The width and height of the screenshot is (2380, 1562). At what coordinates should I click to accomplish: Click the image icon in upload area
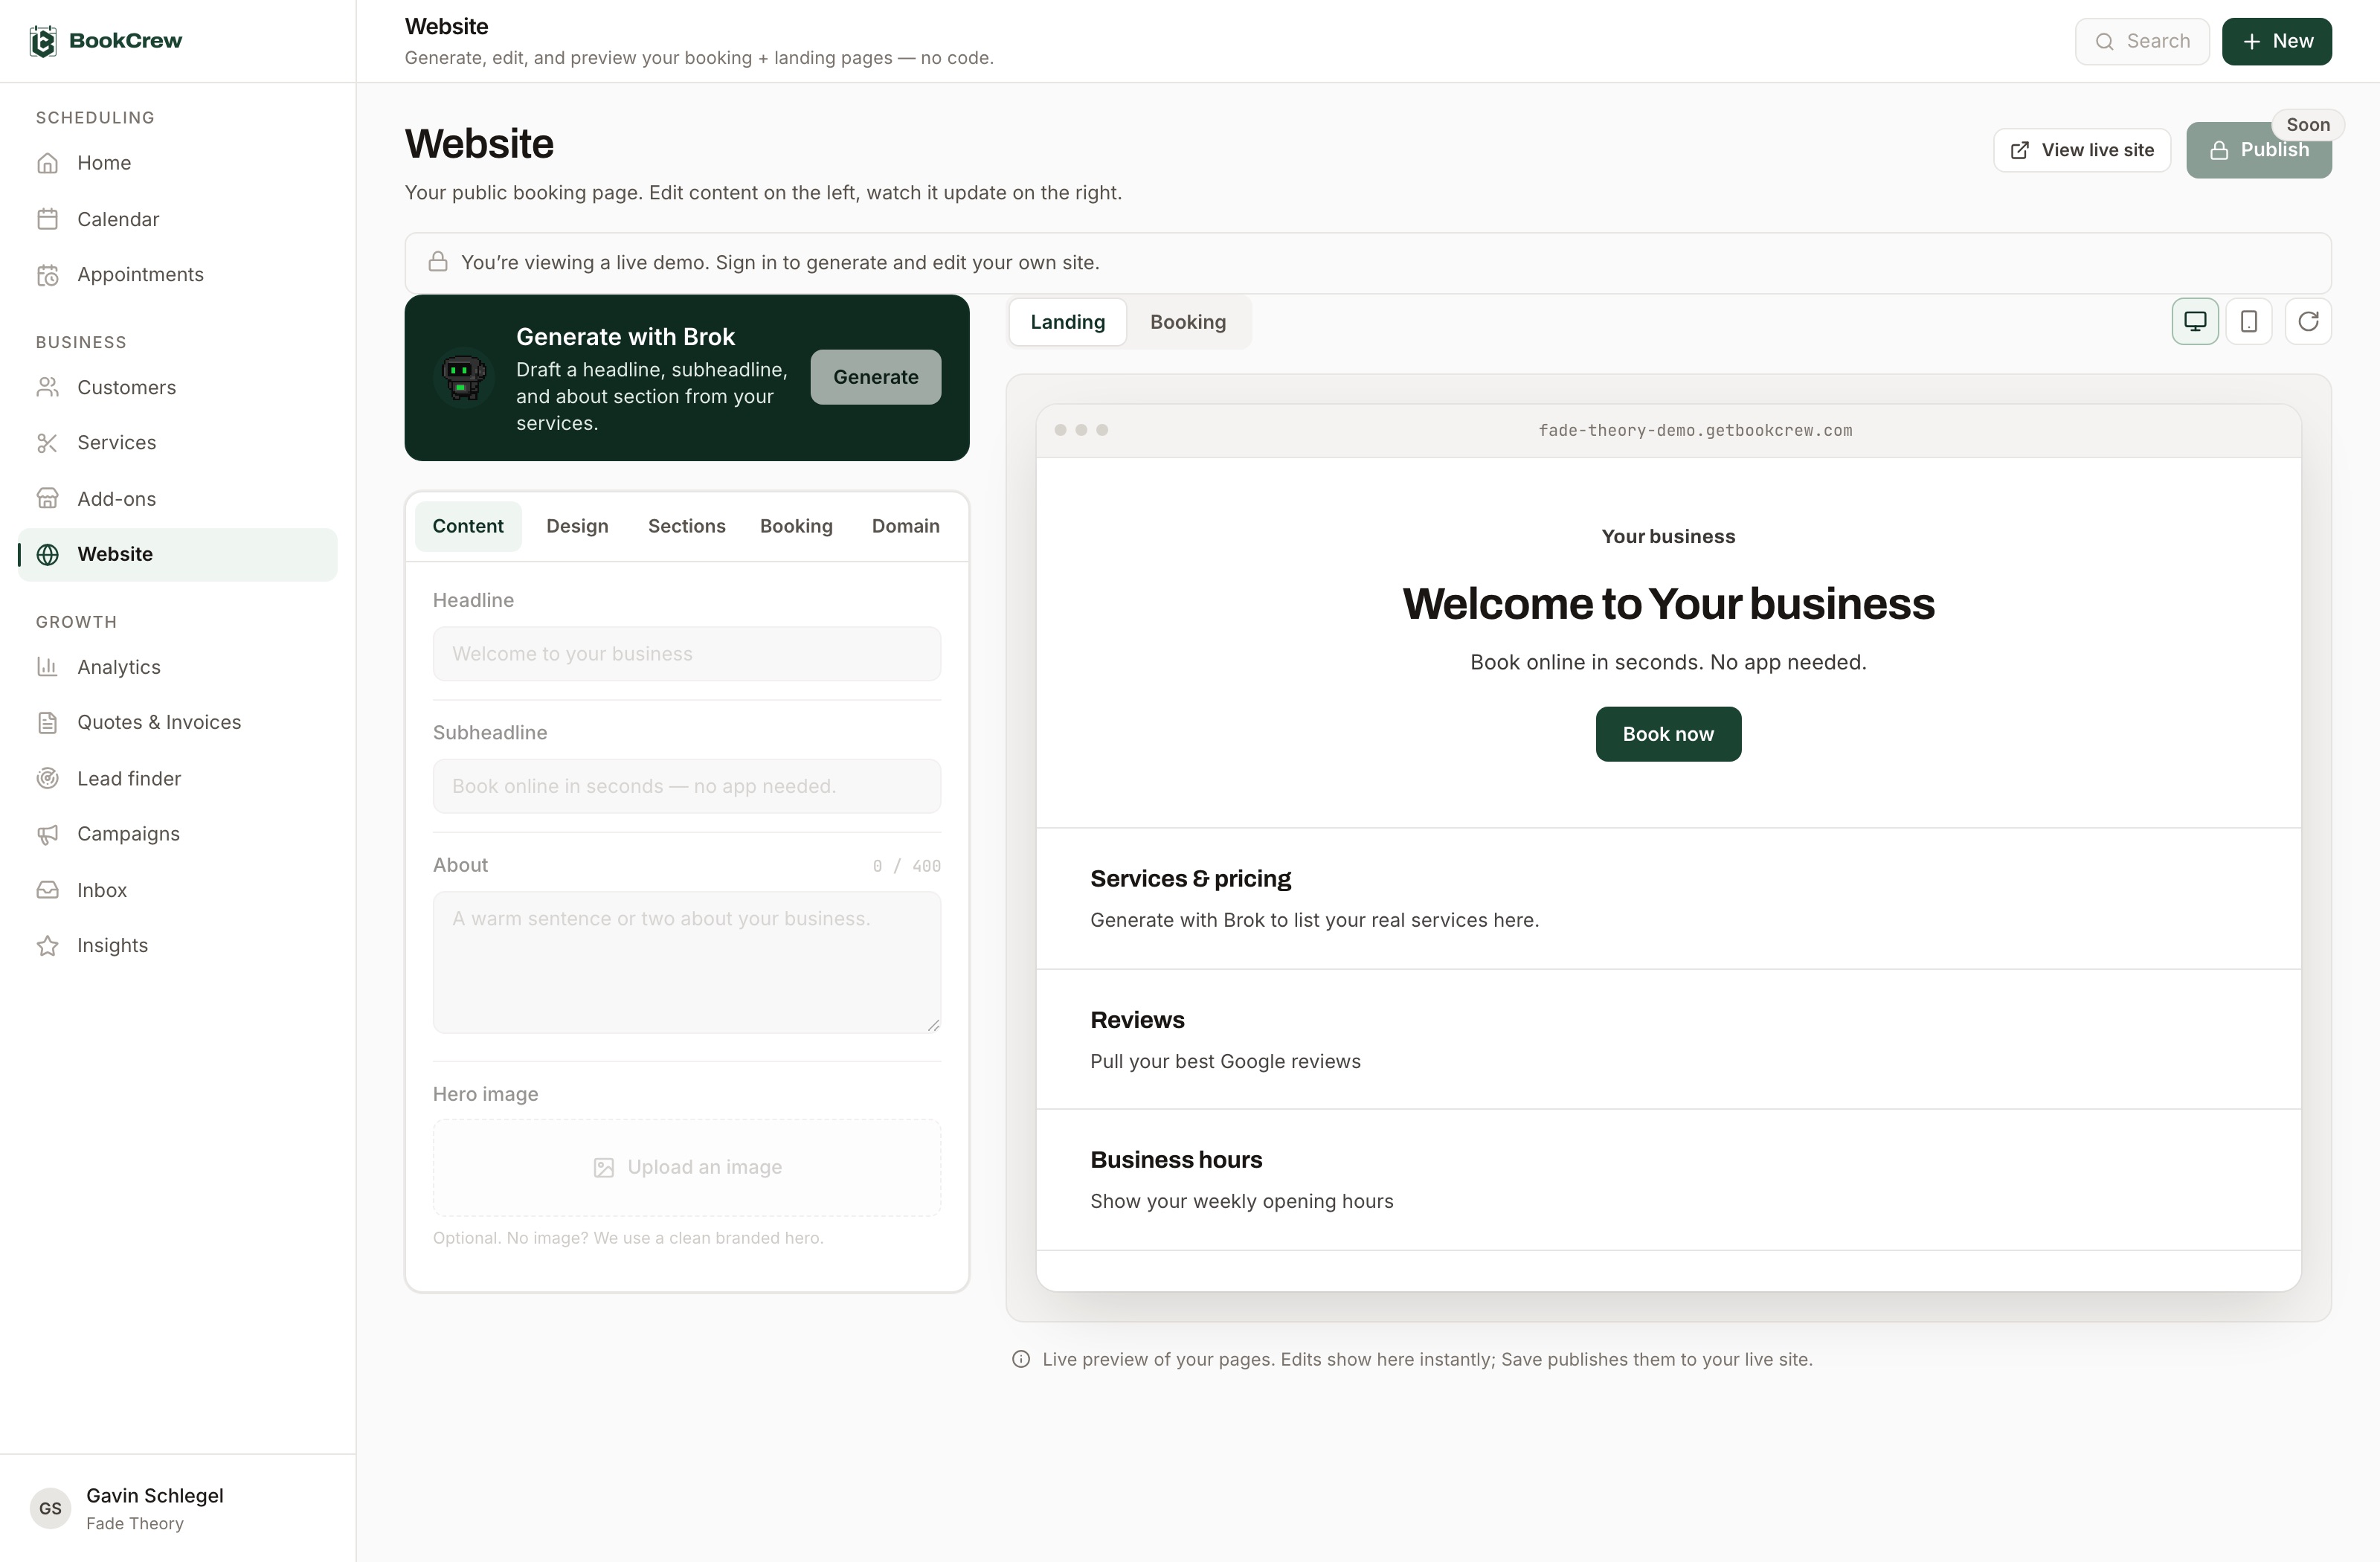[x=604, y=1167]
